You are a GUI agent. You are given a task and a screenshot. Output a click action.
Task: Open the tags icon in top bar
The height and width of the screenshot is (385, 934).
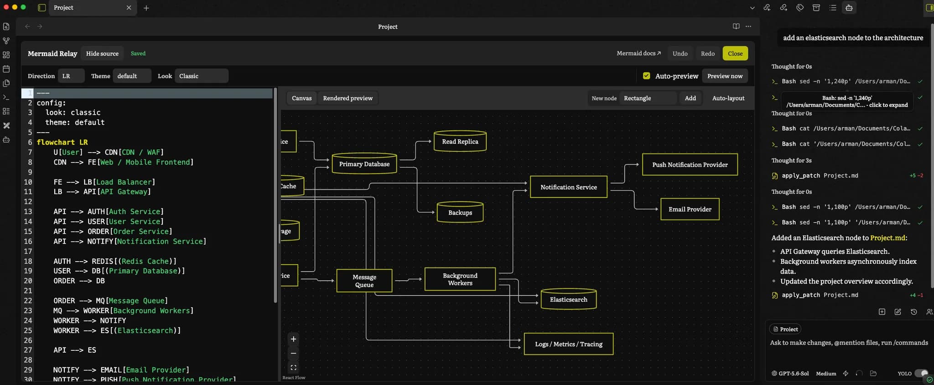800,8
